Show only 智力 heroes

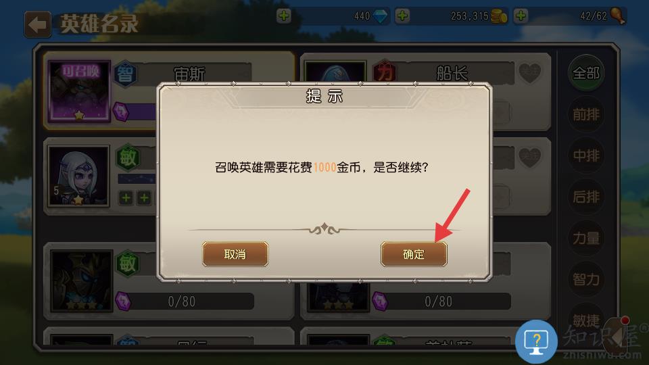tap(586, 279)
